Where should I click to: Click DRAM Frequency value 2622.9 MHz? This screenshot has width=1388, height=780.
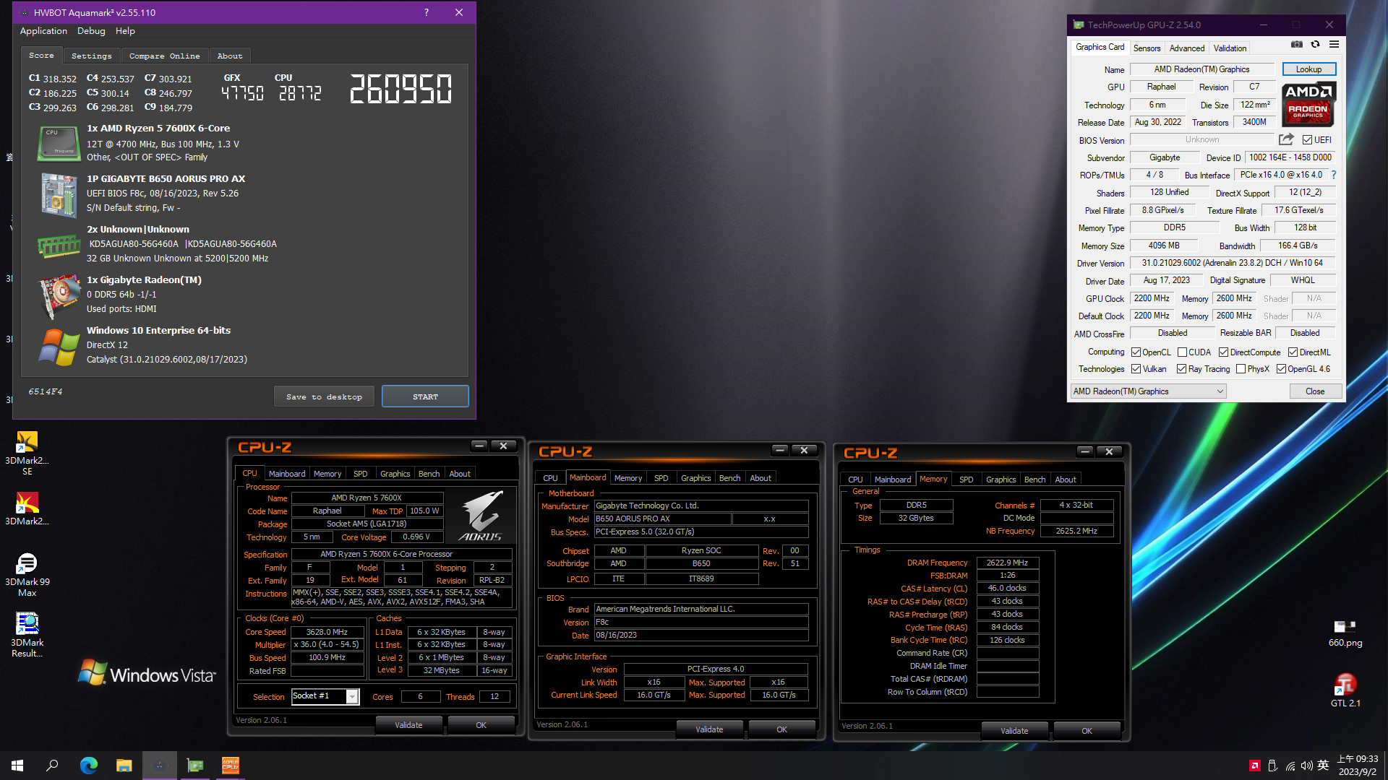[x=1007, y=563]
